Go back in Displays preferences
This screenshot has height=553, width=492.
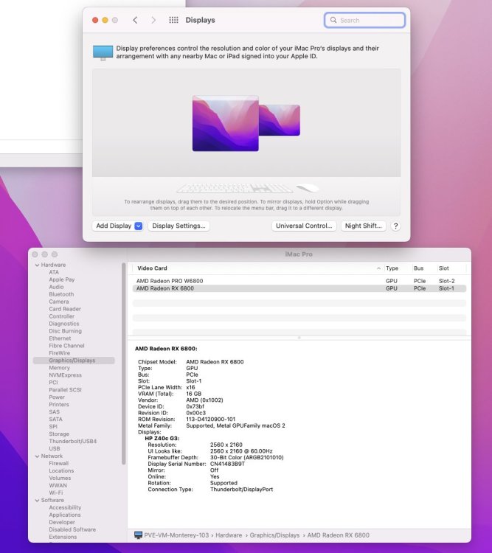click(135, 20)
